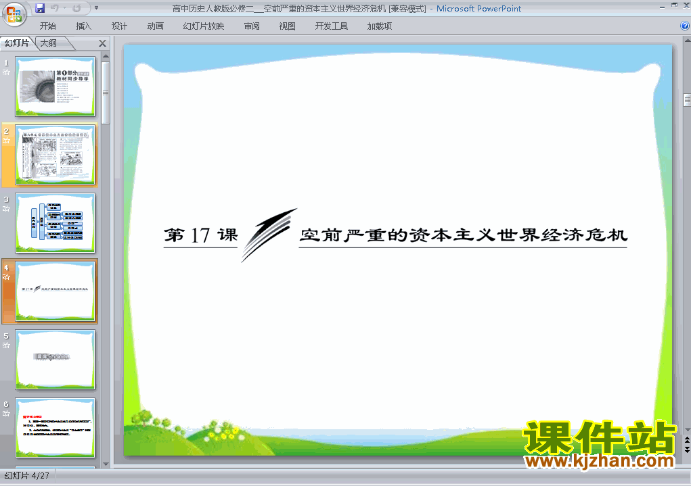Select slide 6 thumbnail with red heading
Viewport: 691px width, 486px height.
pyautogui.click(x=55, y=427)
